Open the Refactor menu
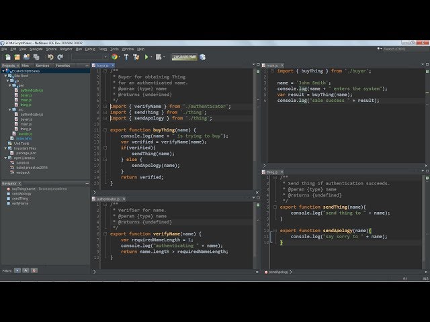This screenshot has width=430, height=322. 66,49
